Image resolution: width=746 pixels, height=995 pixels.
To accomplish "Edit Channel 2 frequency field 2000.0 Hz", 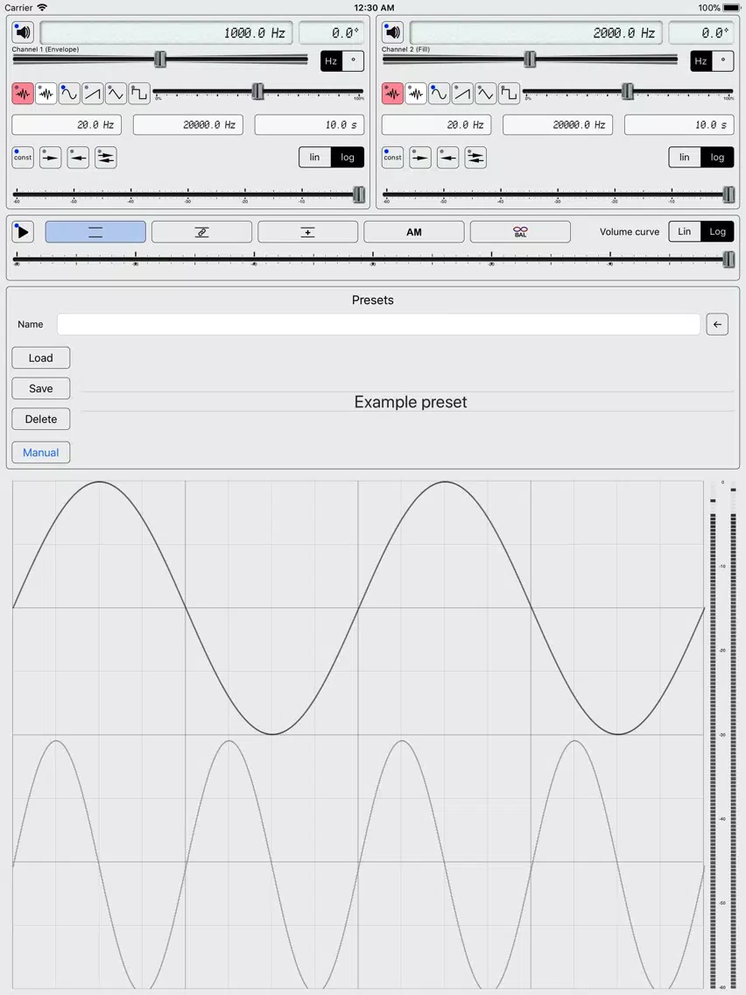I will [536, 32].
